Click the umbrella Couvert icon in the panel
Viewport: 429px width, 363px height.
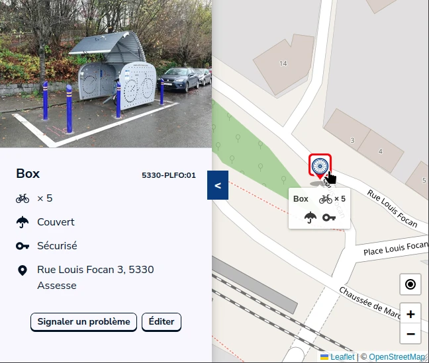23,222
